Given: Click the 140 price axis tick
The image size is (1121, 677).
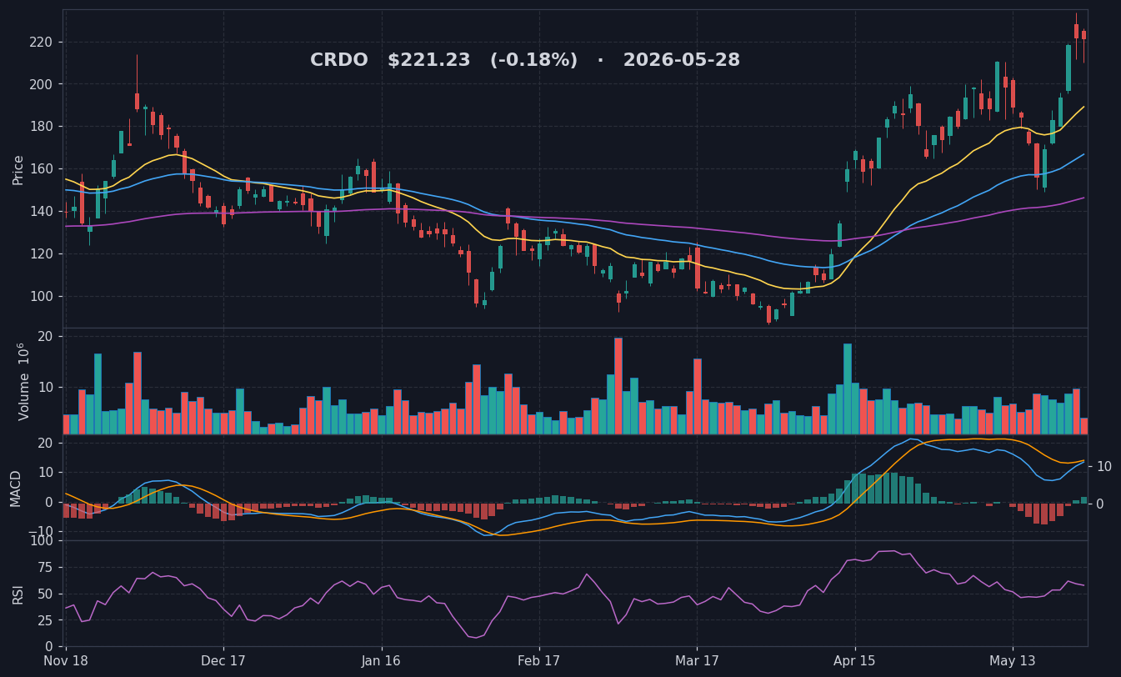Looking at the screenshot, I should coord(41,212).
